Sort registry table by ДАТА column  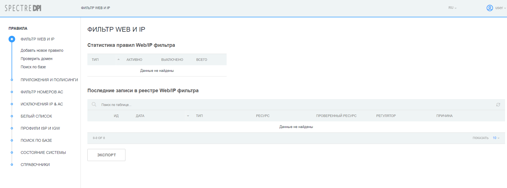[140, 116]
